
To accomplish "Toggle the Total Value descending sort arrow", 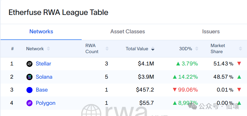I will point(153,49).
